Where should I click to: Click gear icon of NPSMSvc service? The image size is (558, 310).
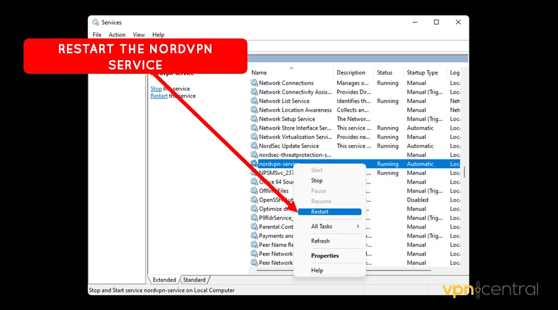pos(254,172)
